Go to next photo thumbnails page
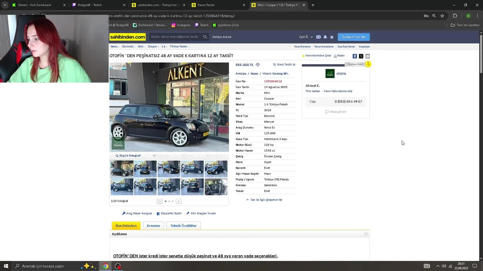 point(179,201)
